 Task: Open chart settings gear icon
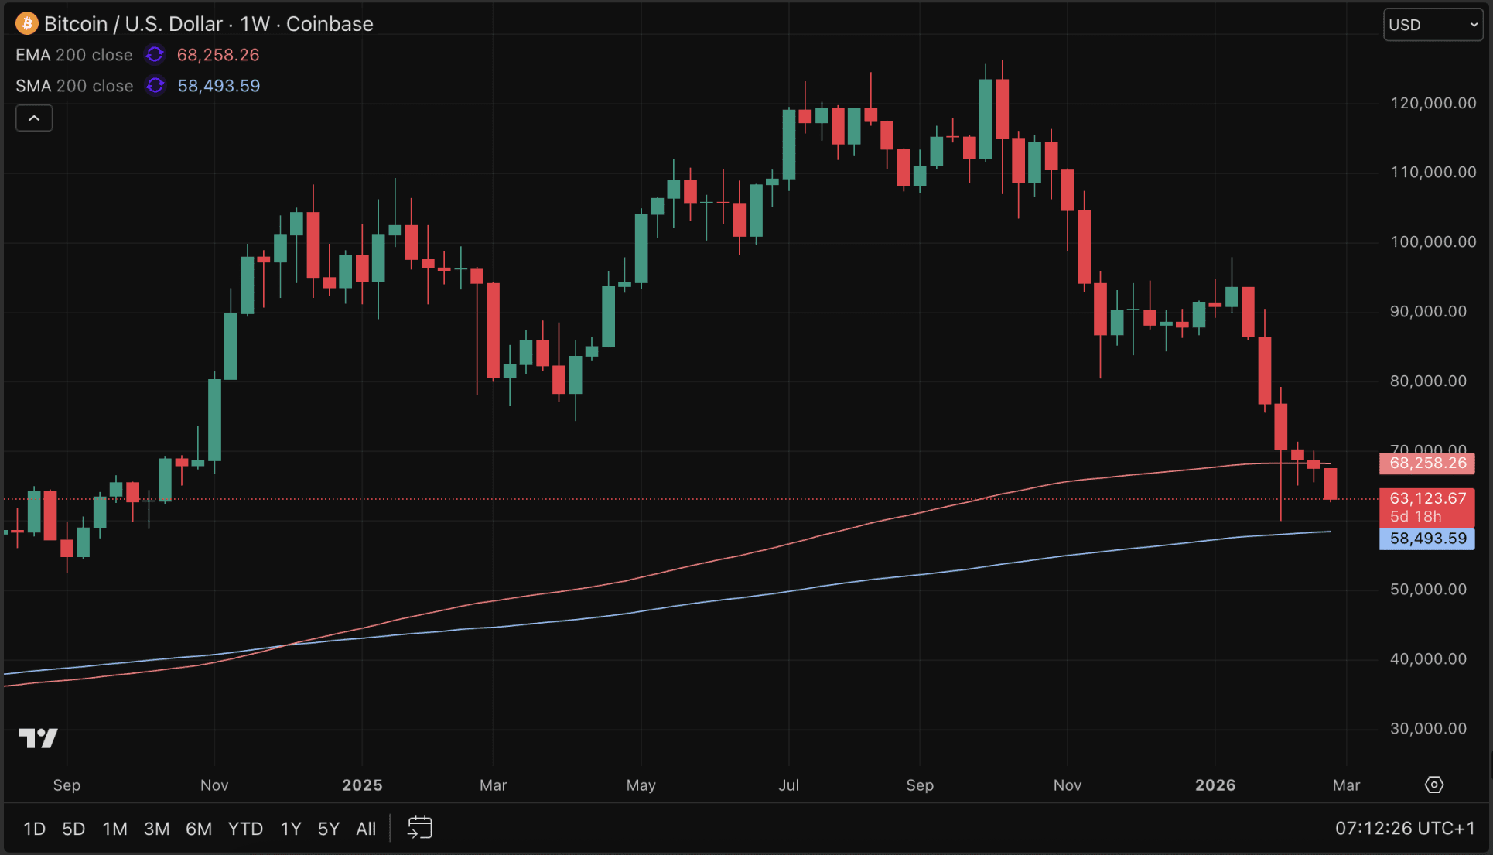(1433, 785)
